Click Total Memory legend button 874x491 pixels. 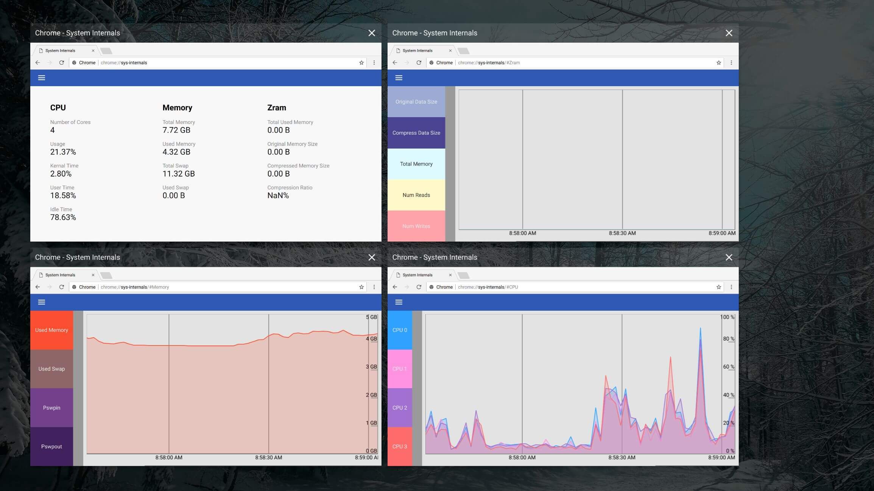(416, 164)
